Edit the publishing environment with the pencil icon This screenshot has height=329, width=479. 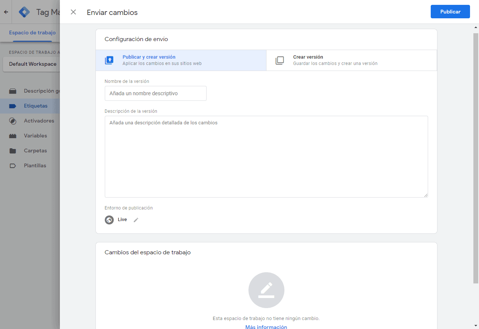pos(135,220)
